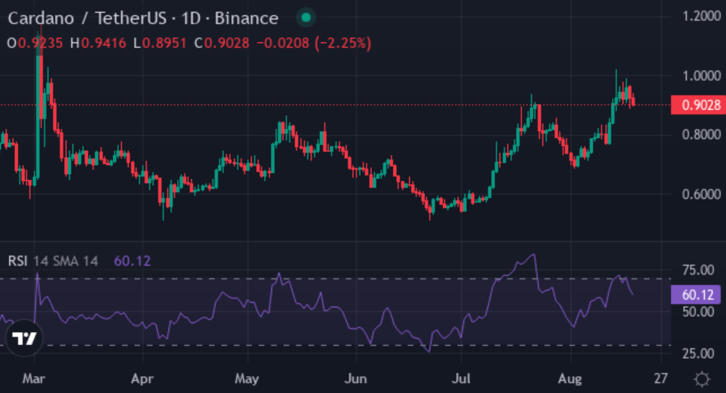Click the Jul label on time axis

[462, 379]
